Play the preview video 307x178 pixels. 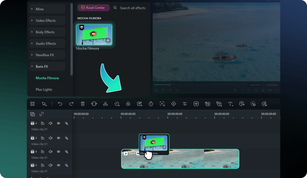170,90
